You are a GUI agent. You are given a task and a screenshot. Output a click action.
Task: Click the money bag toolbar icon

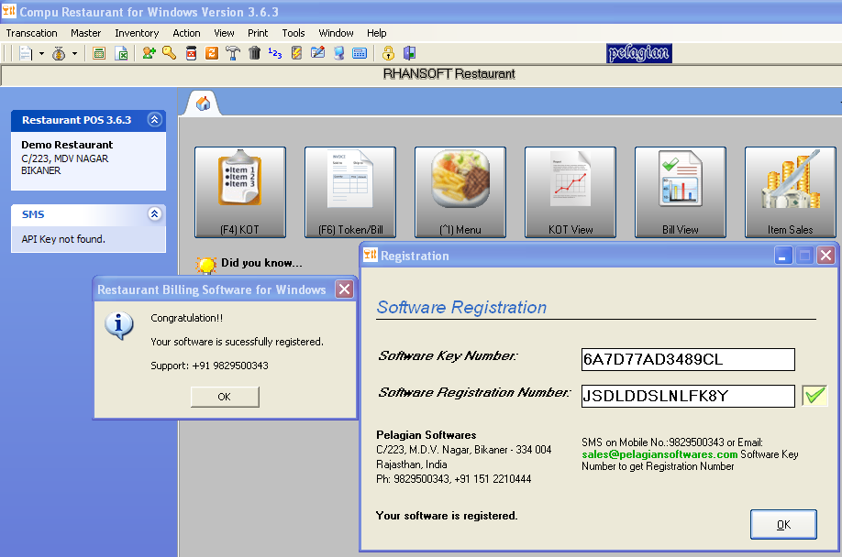point(59,53)
